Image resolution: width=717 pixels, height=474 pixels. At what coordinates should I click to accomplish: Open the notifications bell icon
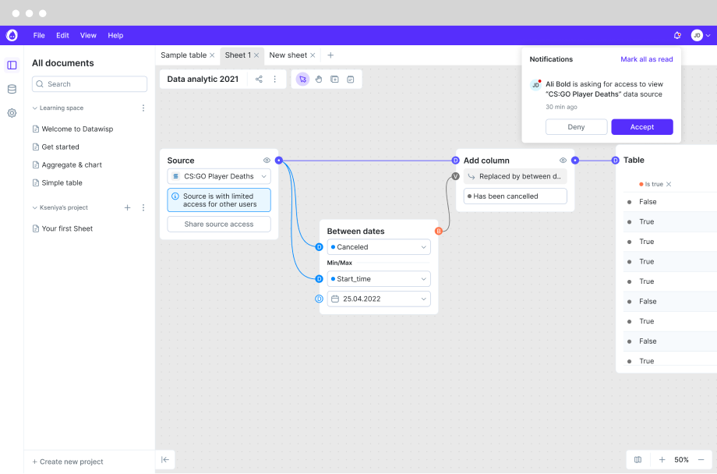(677, 35)
